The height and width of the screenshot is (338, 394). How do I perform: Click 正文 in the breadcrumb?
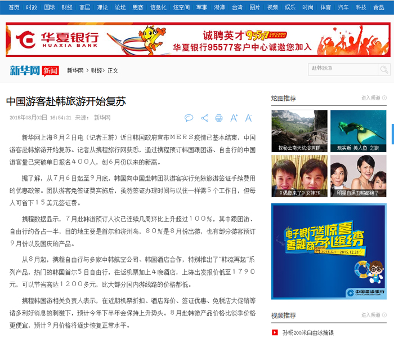tap(113, 70)
